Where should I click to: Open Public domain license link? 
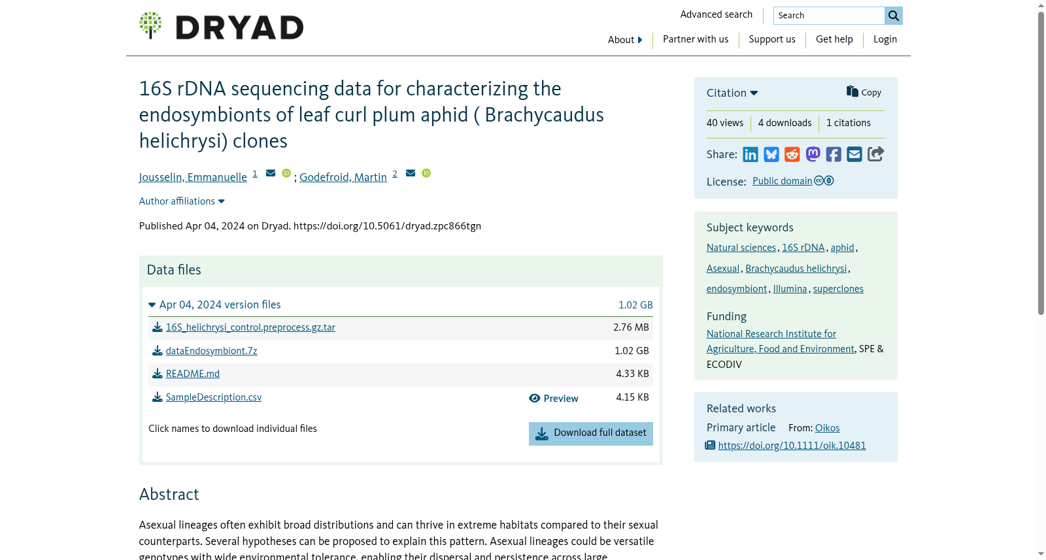783,181
